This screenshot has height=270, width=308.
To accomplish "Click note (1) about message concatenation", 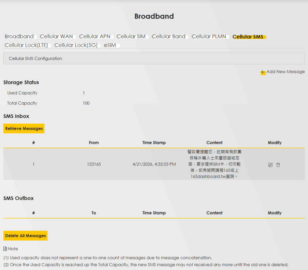I will coord(108,257).
